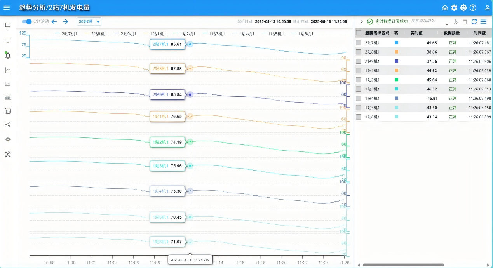
Task: Open the trend list menu icon
Action: click(x=483, y=22)
